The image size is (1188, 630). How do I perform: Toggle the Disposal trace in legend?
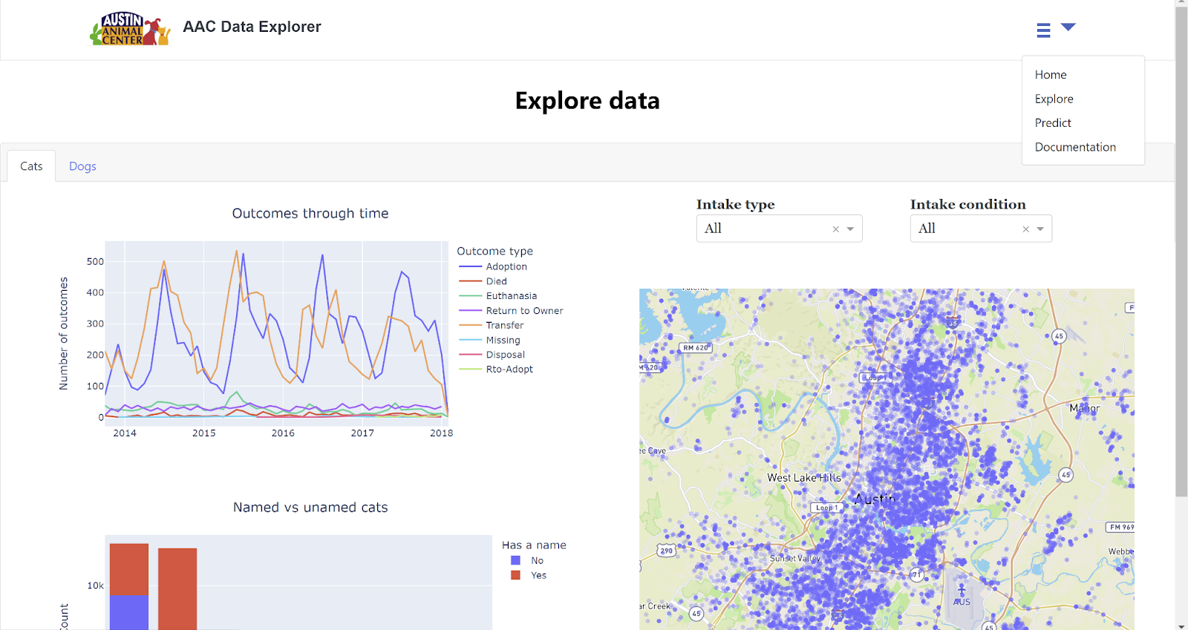point(492,355)
